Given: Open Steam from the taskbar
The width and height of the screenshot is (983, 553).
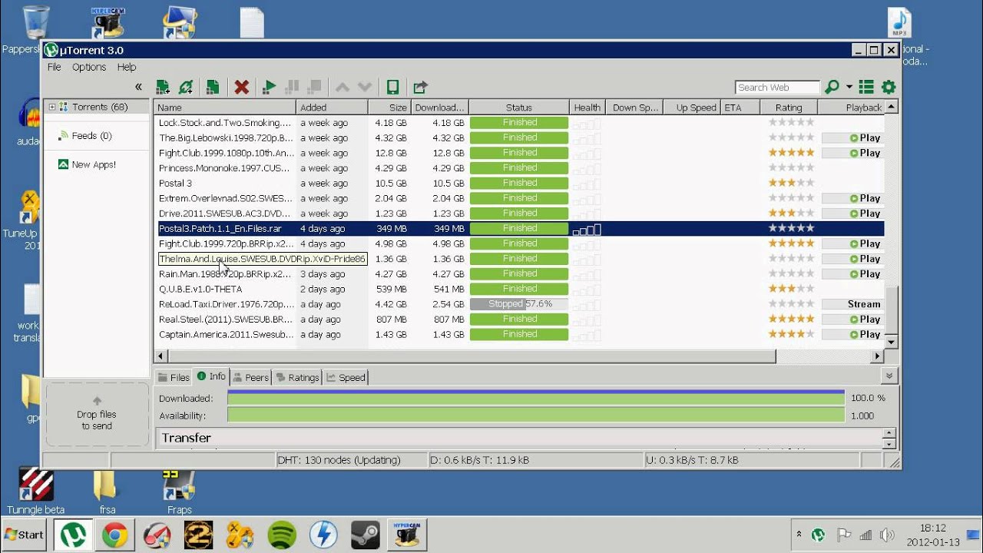Looking at the screenshot, I should pos(365,535).
